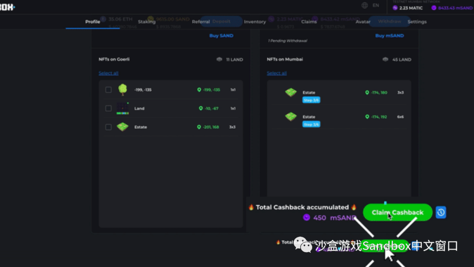Click the dark Land thumbnail at -10, -67
Image resolution: width=474 pixels, height=267 pixels.
pyautogui.click(x=122, y=108)
